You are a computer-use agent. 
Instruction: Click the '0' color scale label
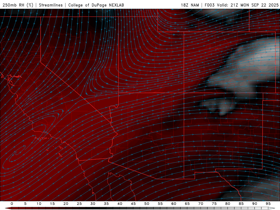[12, 204]
